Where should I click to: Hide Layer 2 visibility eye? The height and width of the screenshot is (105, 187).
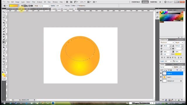point(161,73)
